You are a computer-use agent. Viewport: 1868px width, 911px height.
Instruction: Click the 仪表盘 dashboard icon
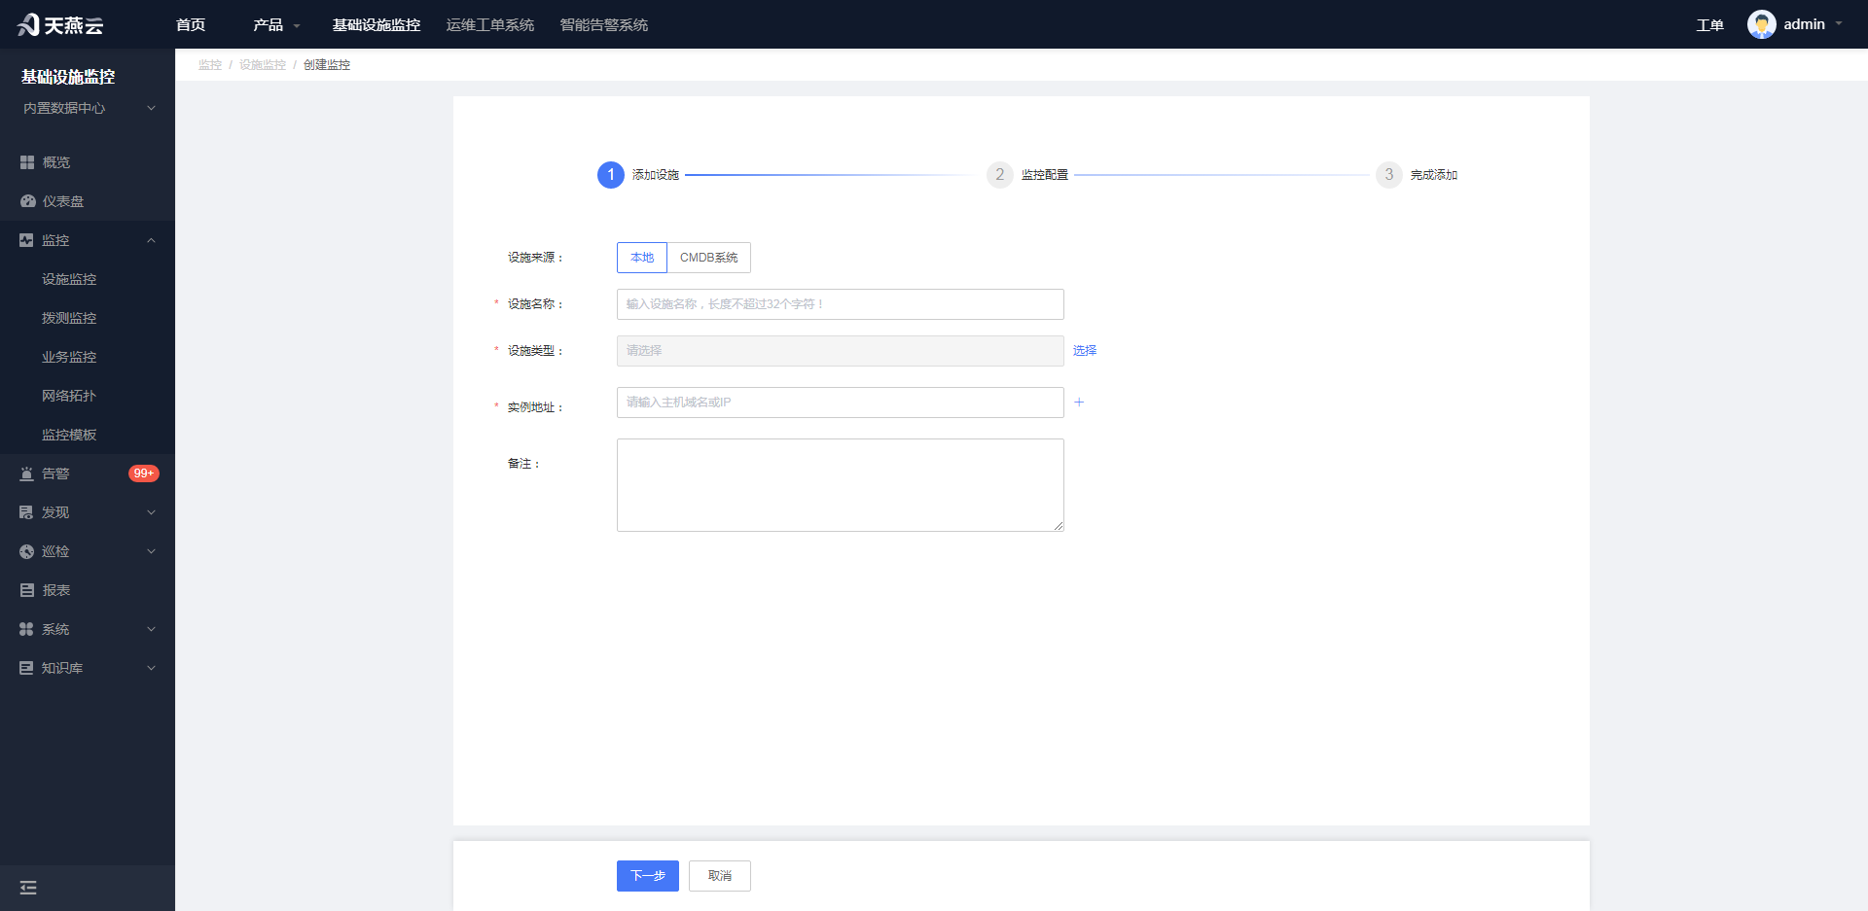(x=27, y=201)
